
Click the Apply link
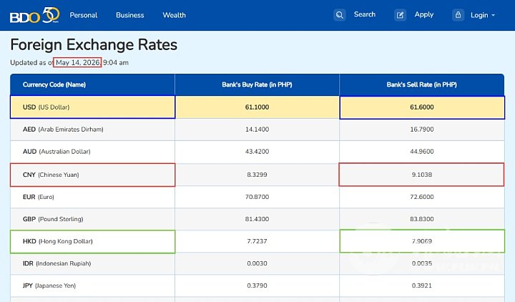click(423, 14)
